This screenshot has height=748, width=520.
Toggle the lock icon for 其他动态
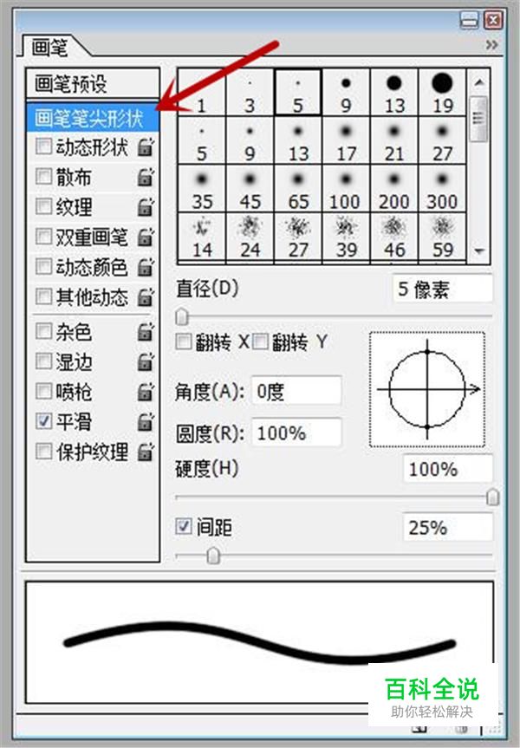[x=146, y=297]
